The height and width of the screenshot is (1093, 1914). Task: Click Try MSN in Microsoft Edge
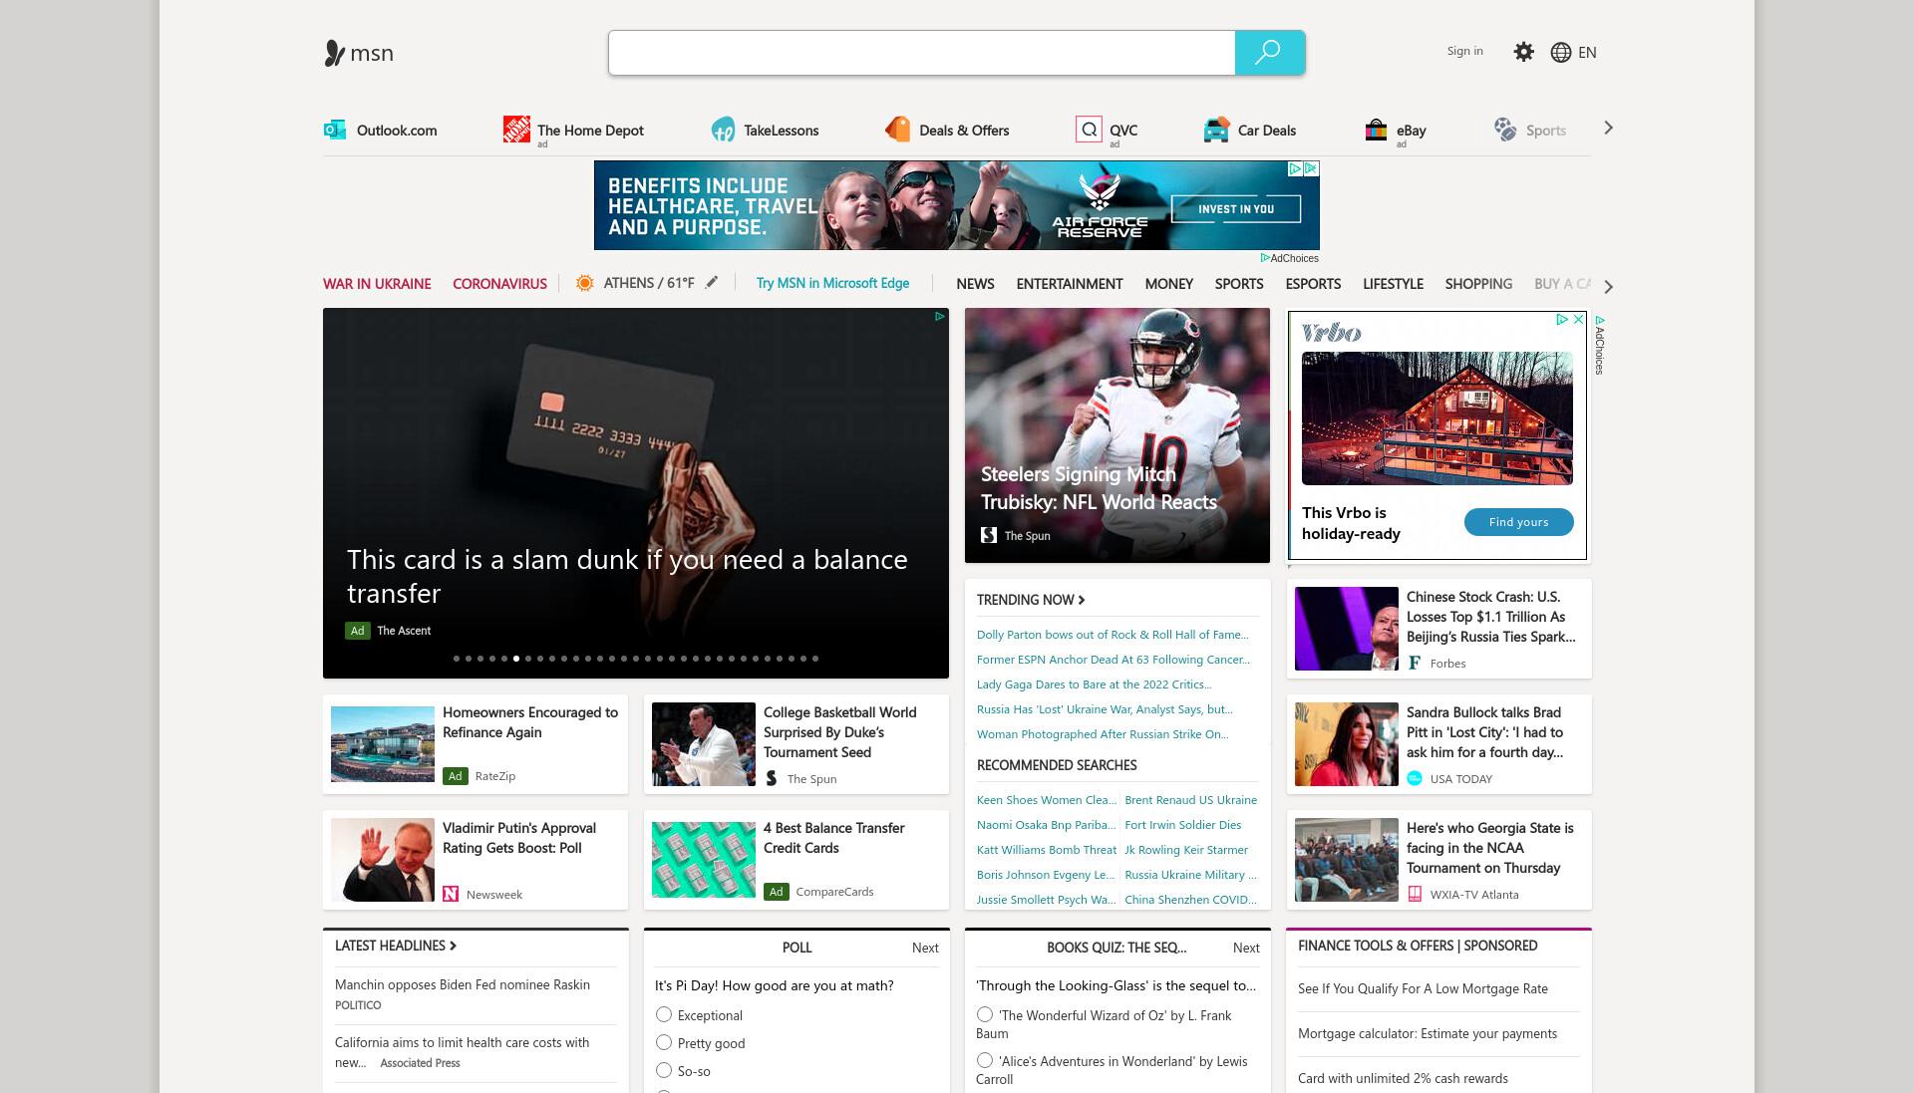pyautogui.click(x=832, y=283)
